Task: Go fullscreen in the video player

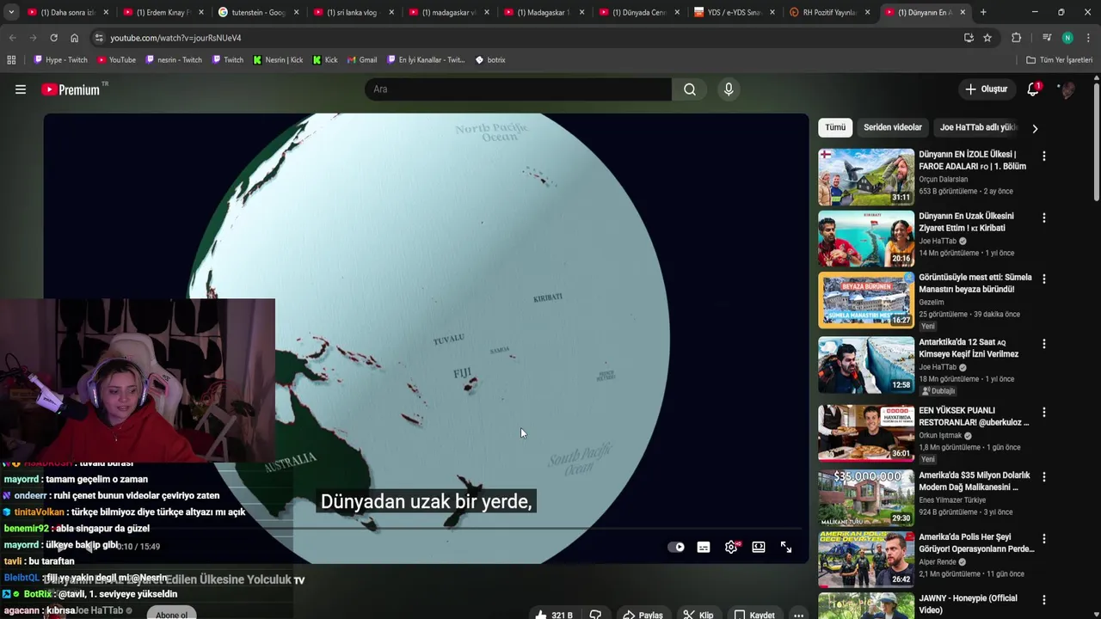Action: tap(786, 547)
